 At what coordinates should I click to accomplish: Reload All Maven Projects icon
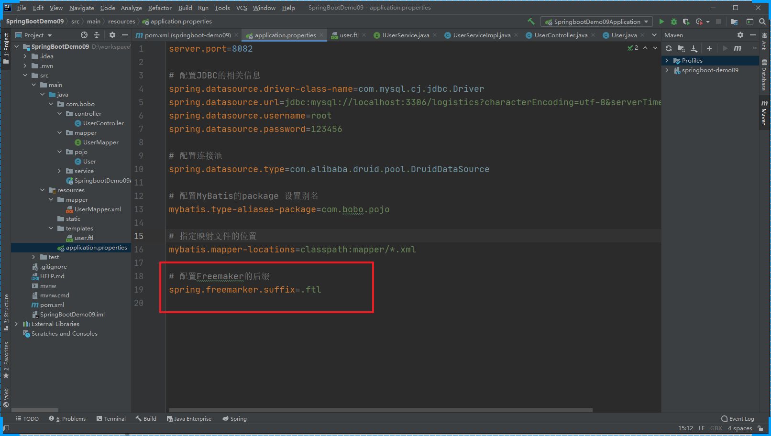point(669,48)
